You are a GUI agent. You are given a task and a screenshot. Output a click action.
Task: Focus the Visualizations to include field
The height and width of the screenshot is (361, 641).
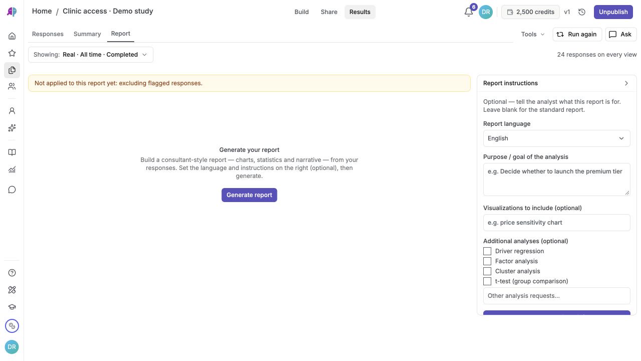click(557, 223)
